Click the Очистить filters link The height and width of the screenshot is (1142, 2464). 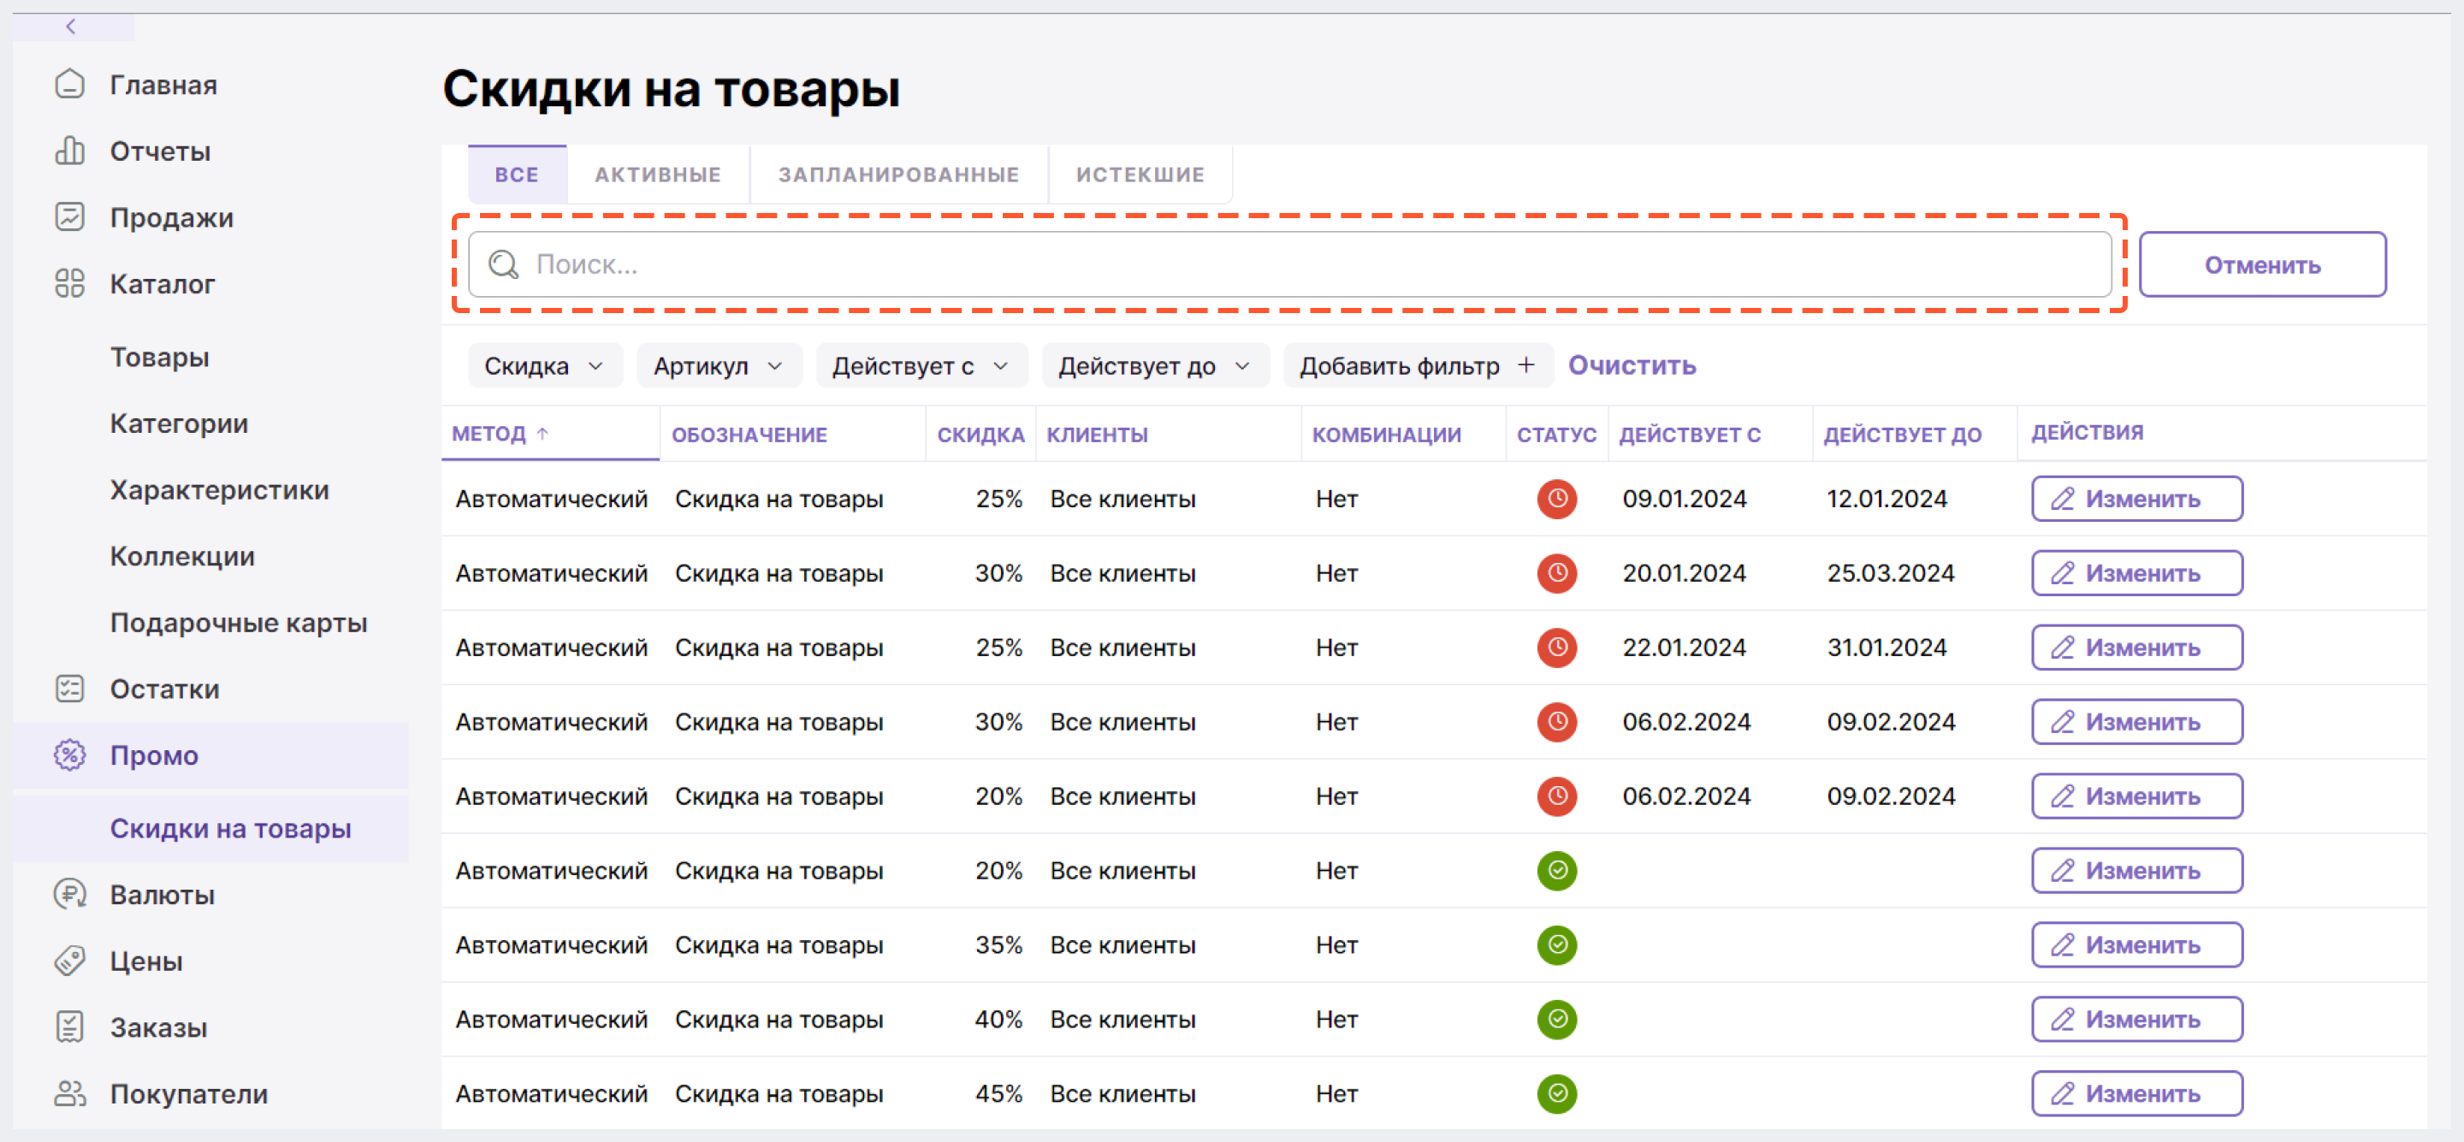(x=1632, y=365)
